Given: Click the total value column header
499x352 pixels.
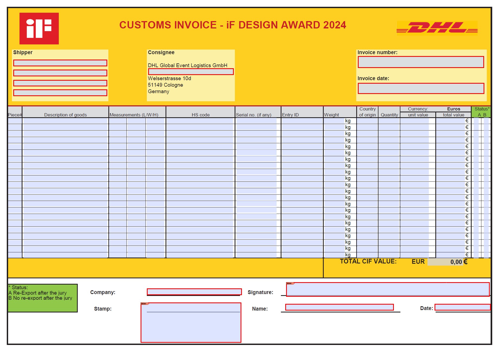Looking at the screenshot, I should coord(453,115).
